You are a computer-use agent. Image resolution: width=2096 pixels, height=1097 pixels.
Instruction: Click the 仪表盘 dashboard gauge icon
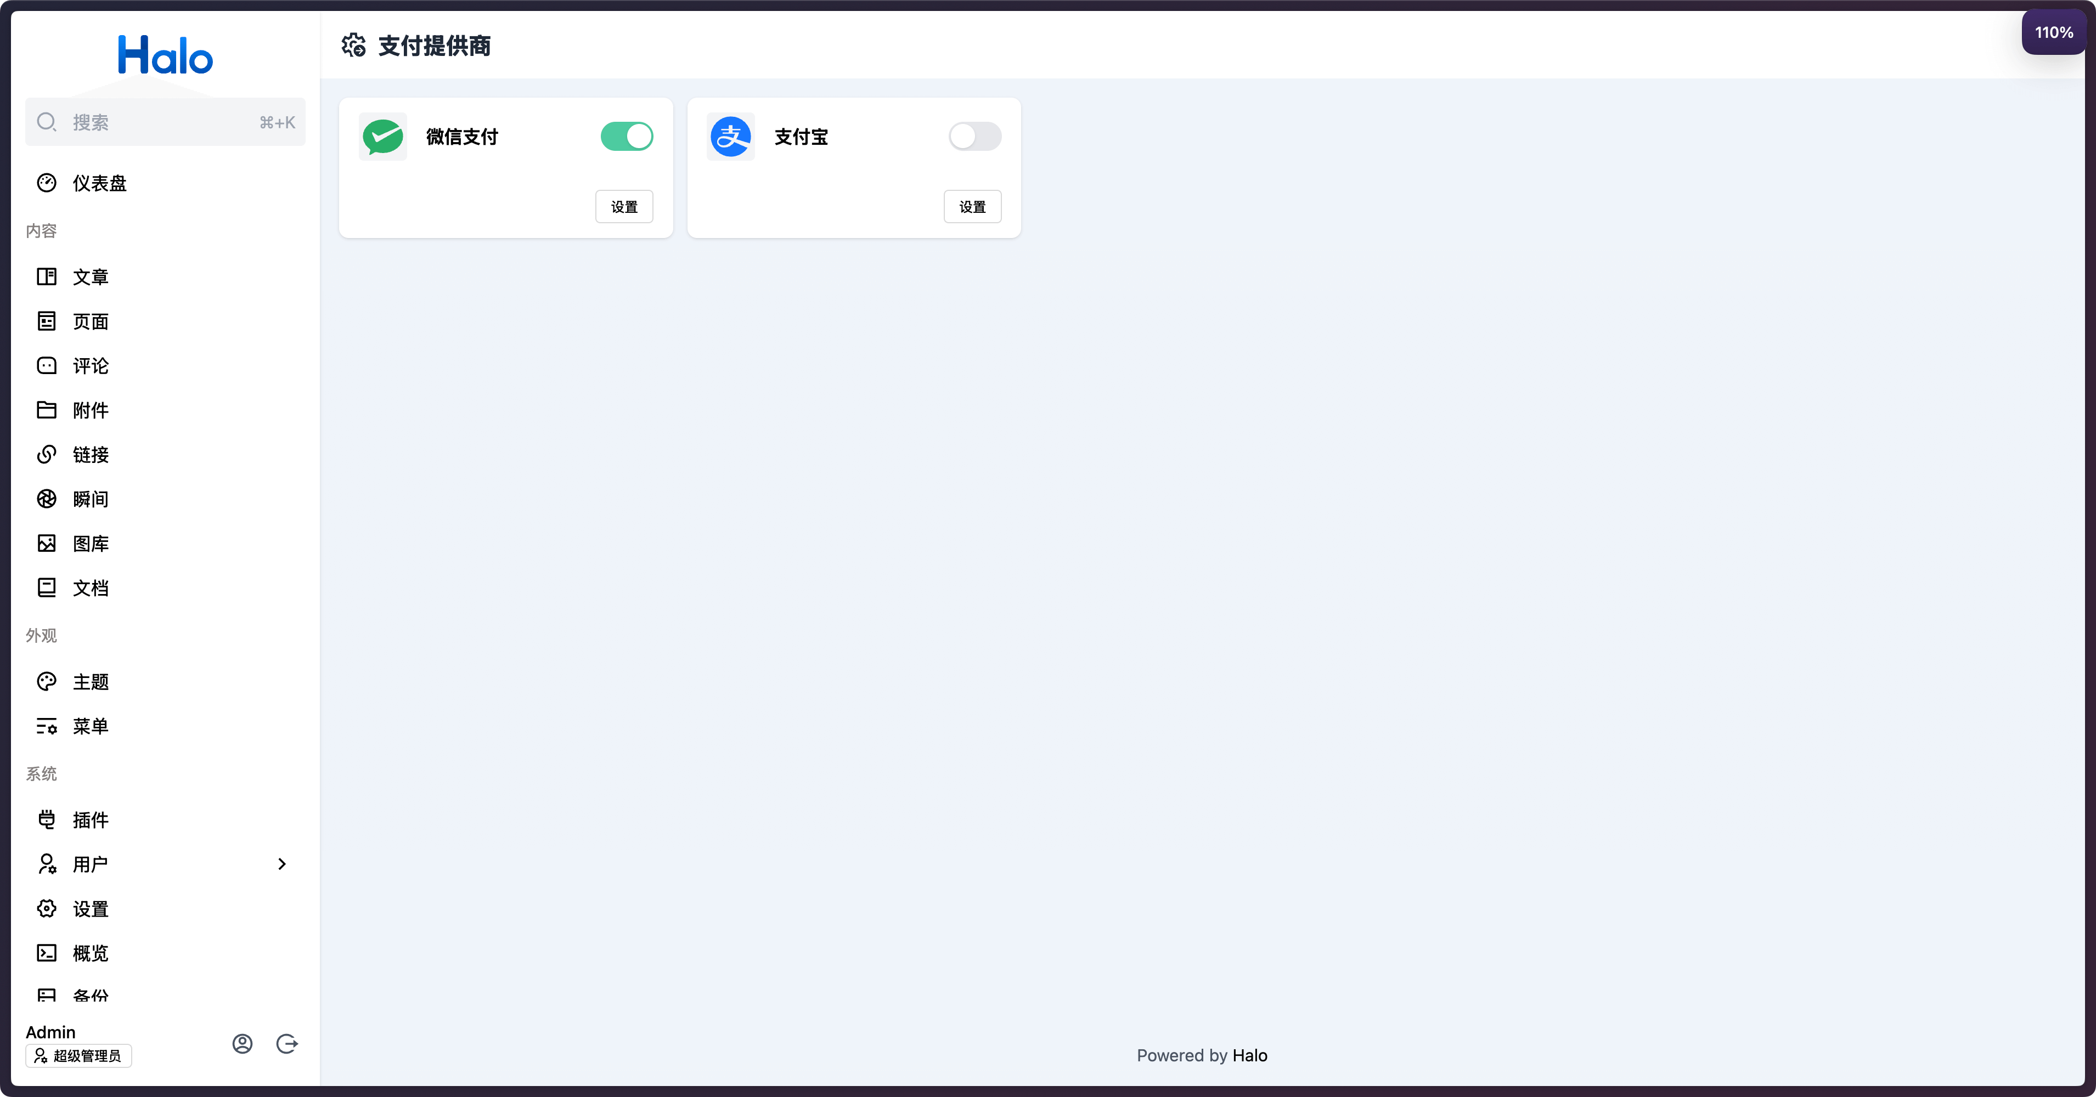(x=47, y=183)
